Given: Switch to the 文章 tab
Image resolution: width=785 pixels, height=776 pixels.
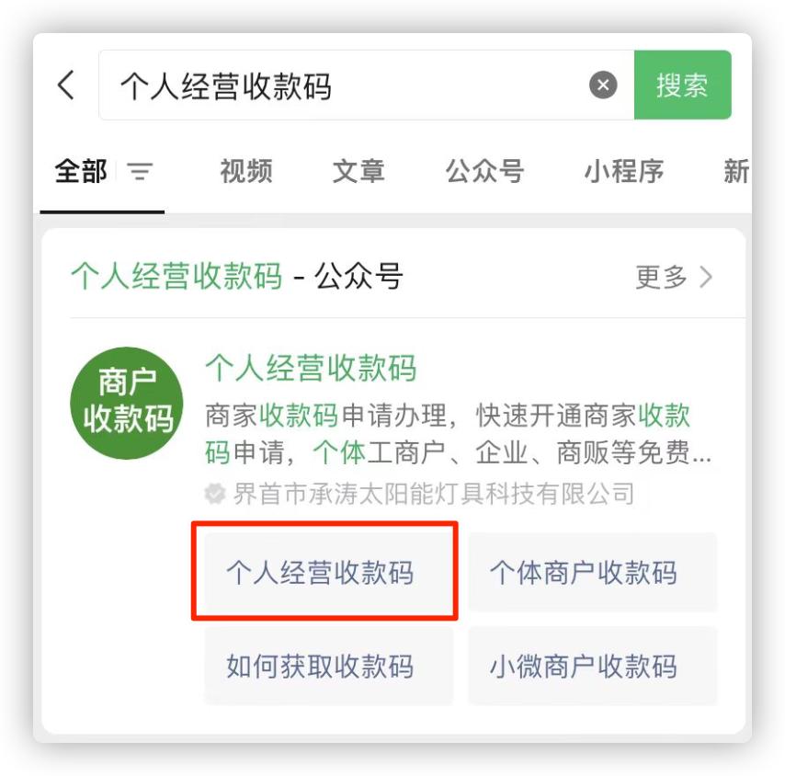Looking at the screenshot, I should 359,171.
